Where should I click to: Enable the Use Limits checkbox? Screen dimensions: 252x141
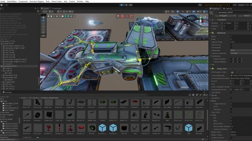231,112
